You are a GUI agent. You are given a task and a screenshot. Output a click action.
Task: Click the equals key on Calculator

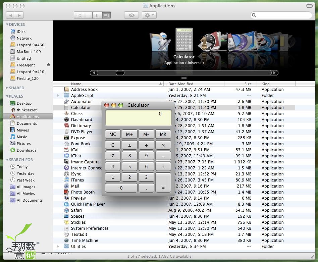(163, 182)
